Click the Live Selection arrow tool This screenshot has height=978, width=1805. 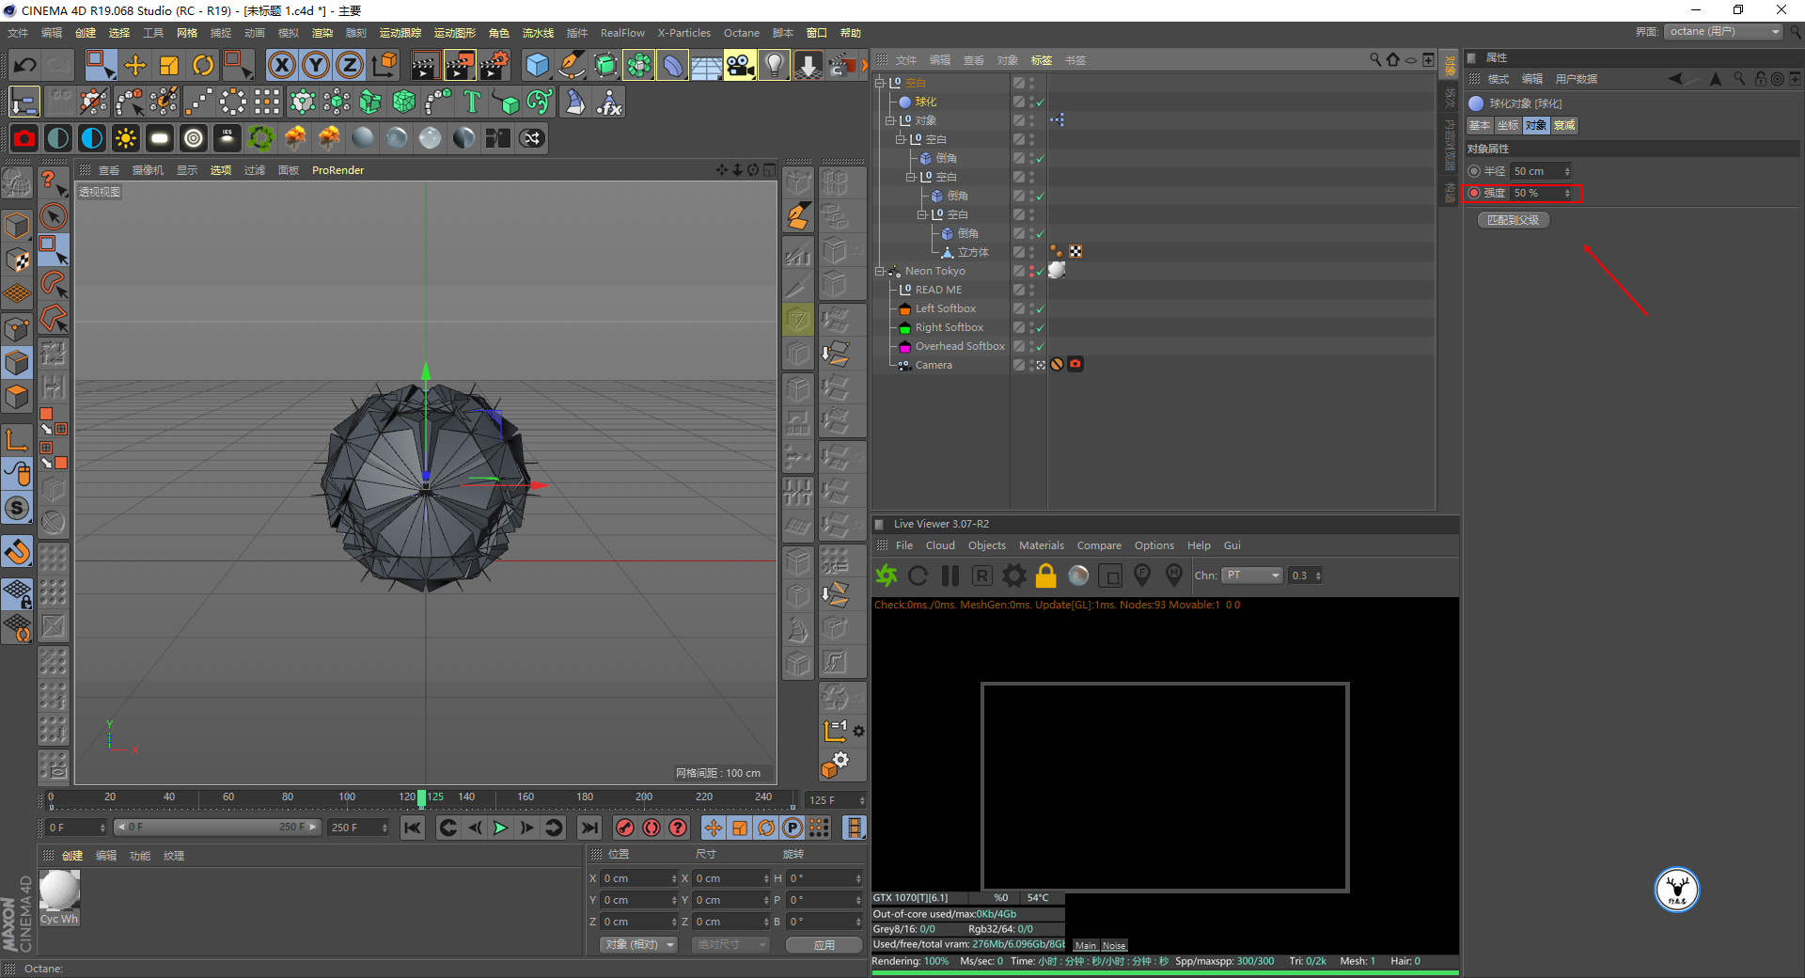(x=54, y=216)
